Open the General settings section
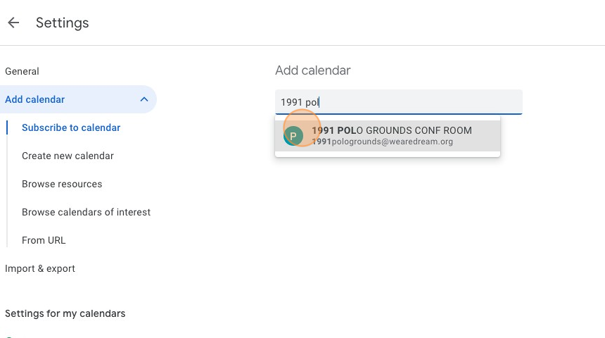The height and width of the screenshot is (338, 605). point(22,71)
